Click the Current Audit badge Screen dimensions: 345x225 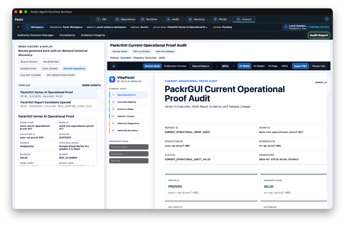pos(120,51)
